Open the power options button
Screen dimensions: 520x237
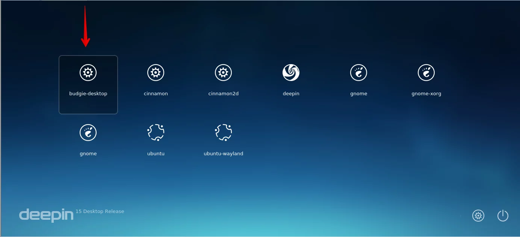click(x=503, y=216)
